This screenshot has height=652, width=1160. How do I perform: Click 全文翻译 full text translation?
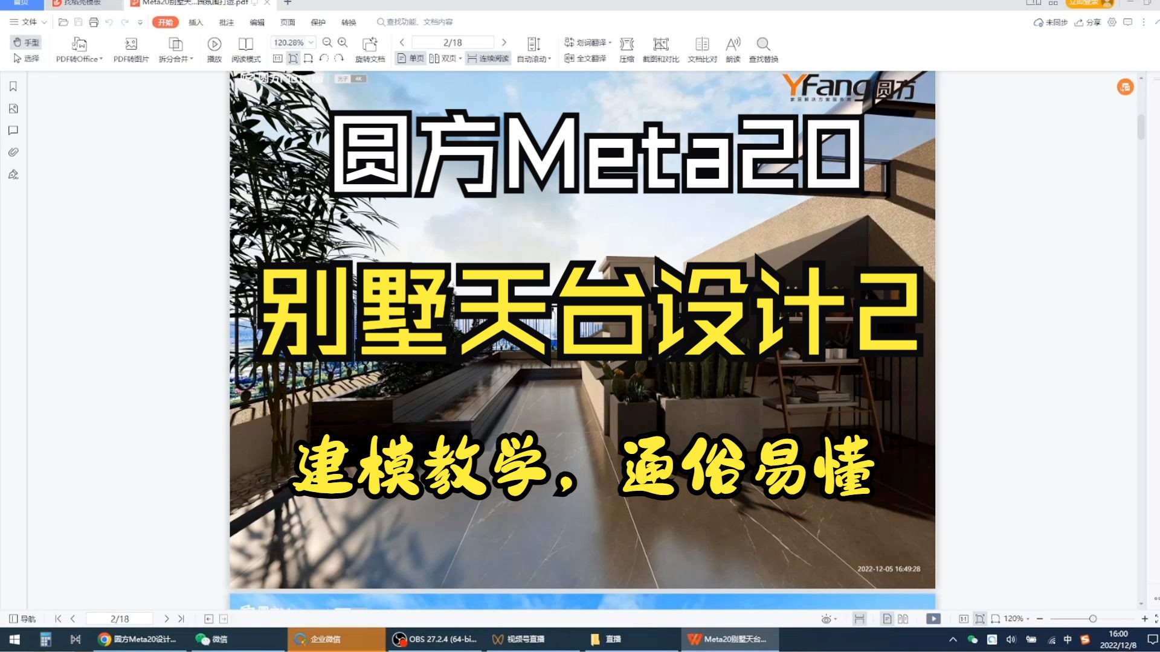tap(585, 59)
